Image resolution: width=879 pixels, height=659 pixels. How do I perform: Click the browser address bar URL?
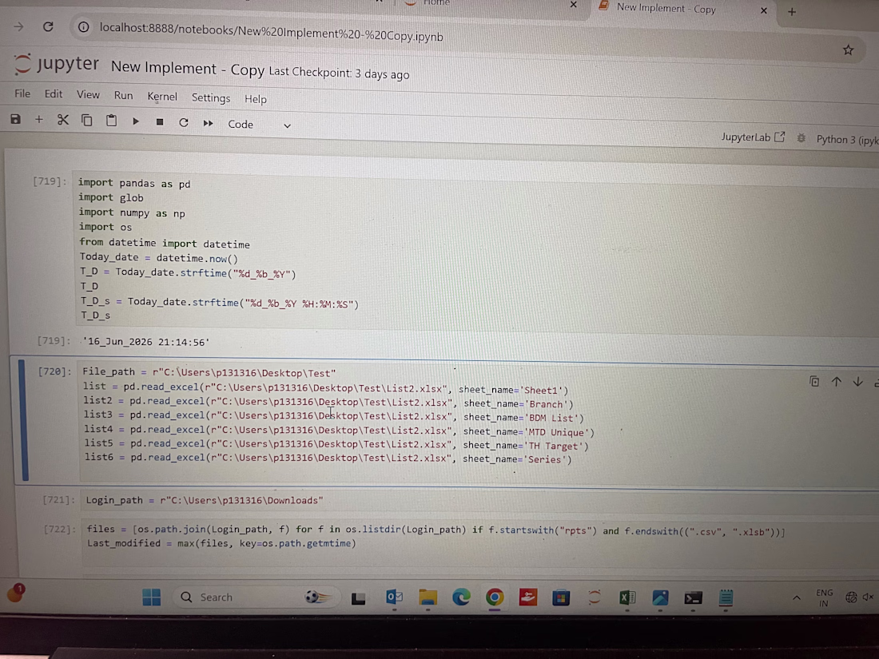click(x=272, y=33)
